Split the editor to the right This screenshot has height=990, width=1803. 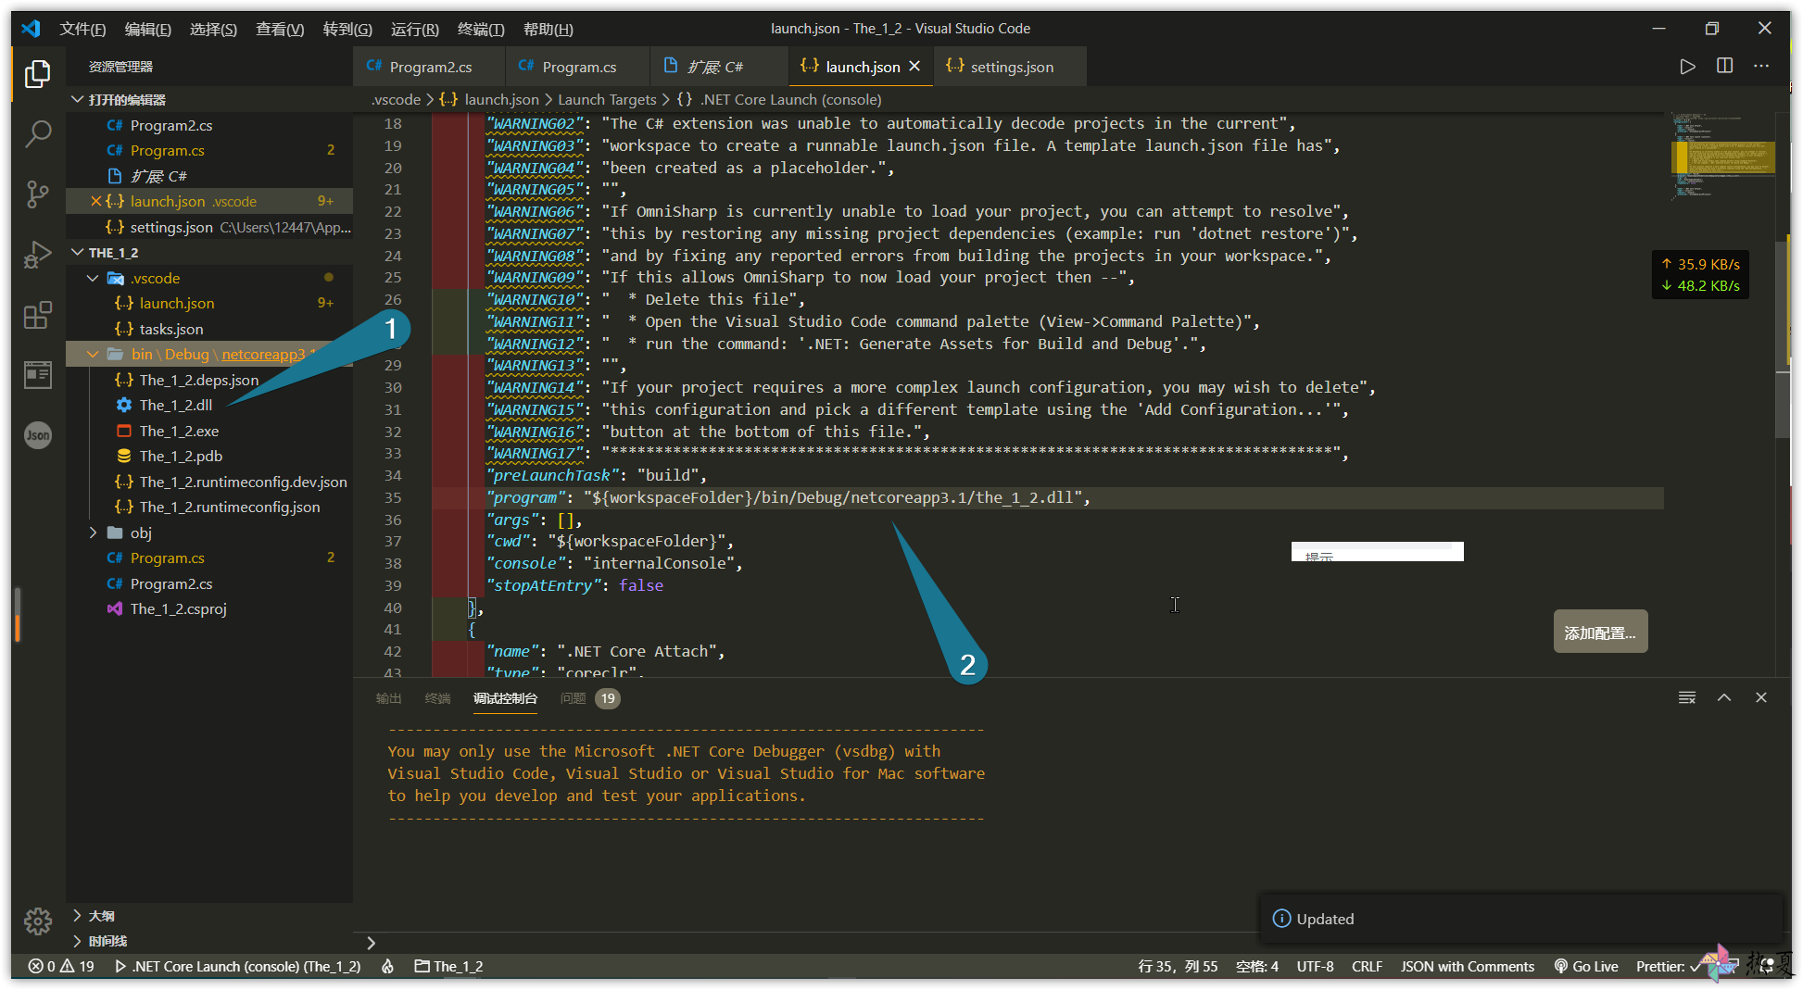(x=1724, y=67)
